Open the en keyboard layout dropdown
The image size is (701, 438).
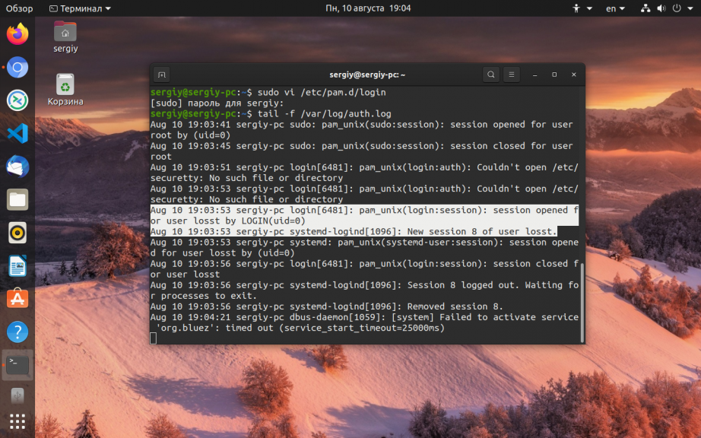pyautogui.click(x=615, y=8)
